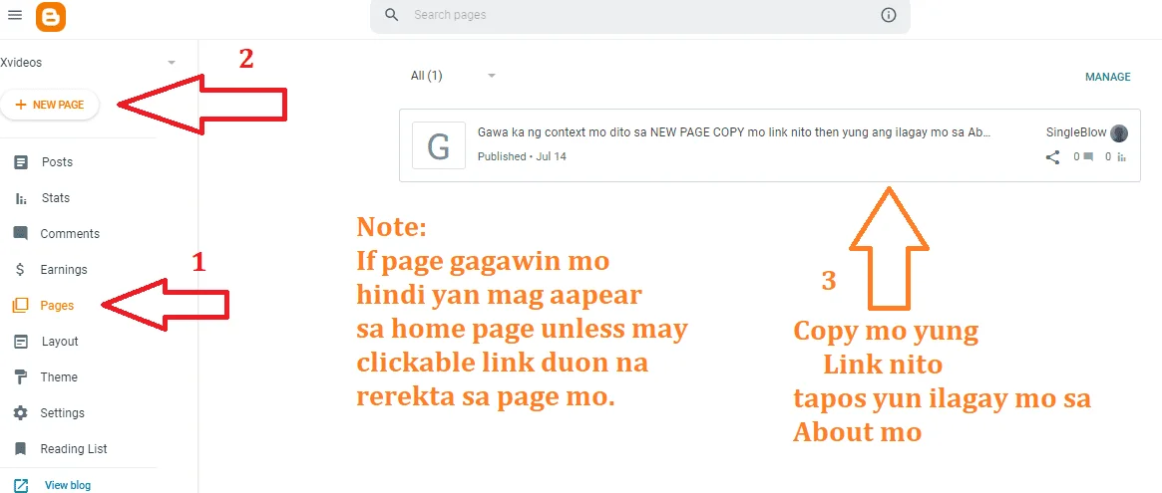The height and width of the screenshot is (493, 1162).
Task: Click the page views stats icon
Action: coord(1122,157)
